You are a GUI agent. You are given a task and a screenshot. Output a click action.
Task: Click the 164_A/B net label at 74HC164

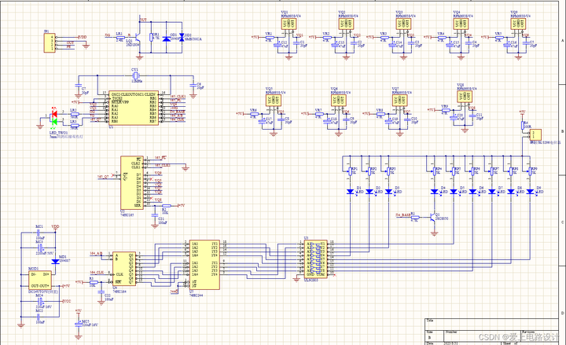pyautogui.click(x=96, y=254)
